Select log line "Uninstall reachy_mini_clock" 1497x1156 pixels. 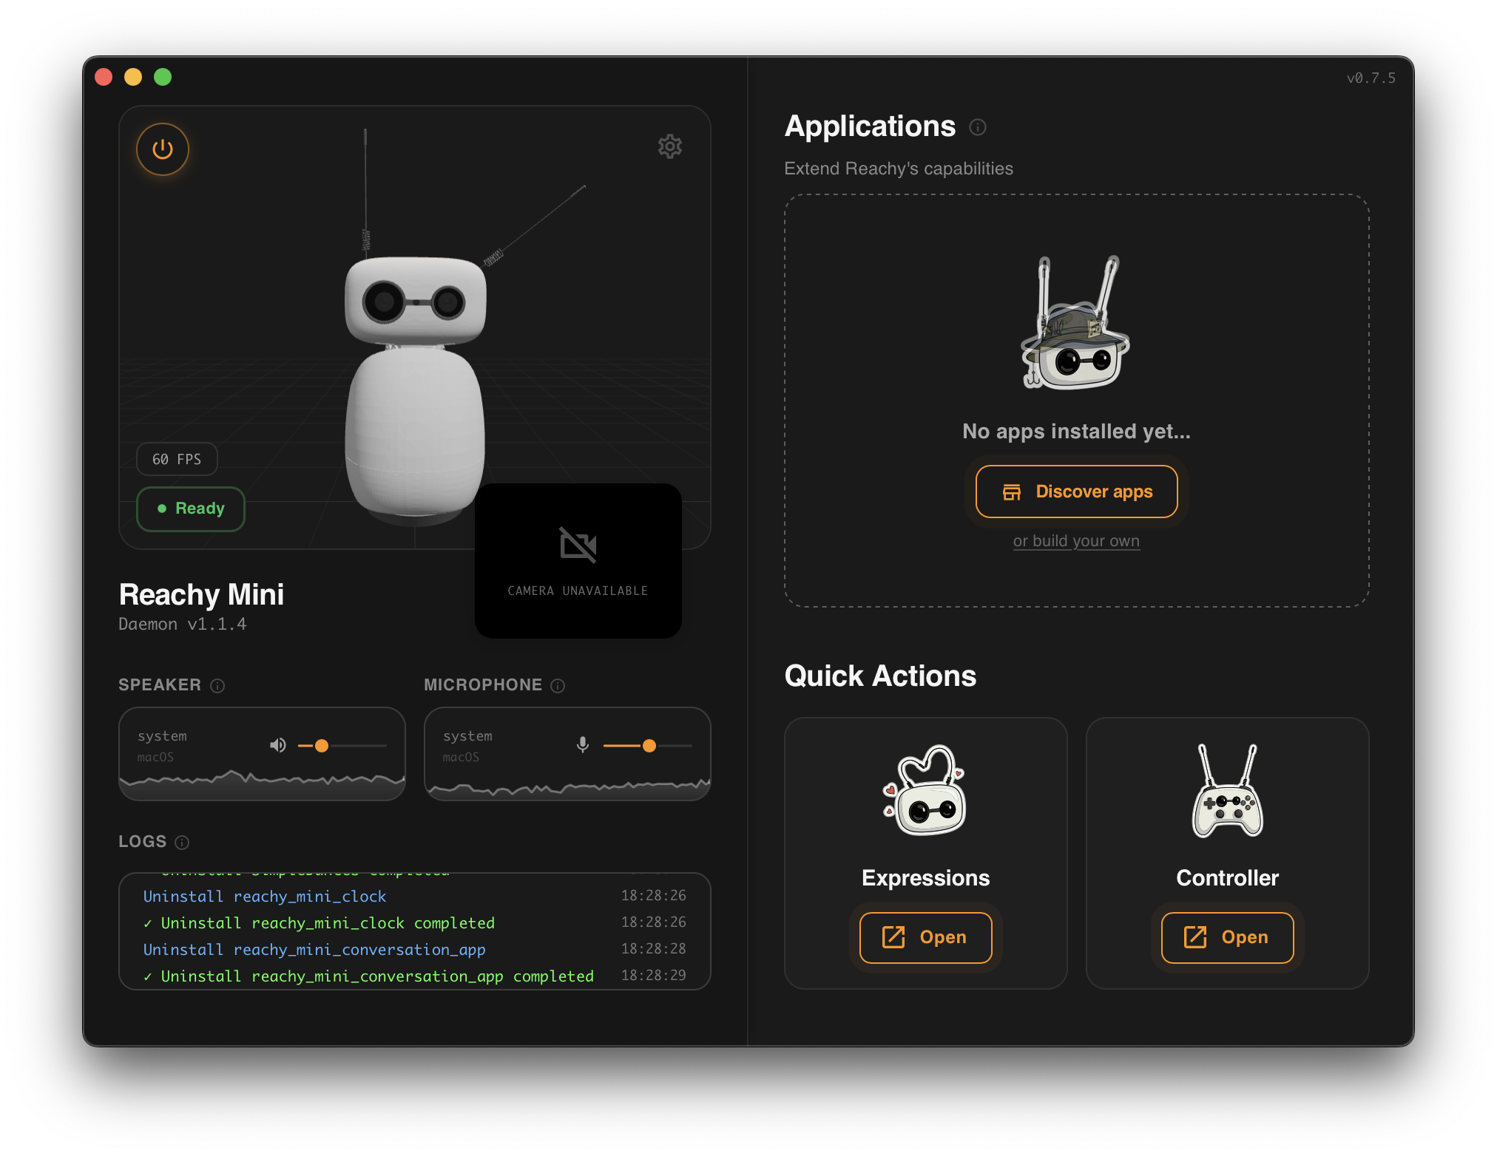[265, 897]
